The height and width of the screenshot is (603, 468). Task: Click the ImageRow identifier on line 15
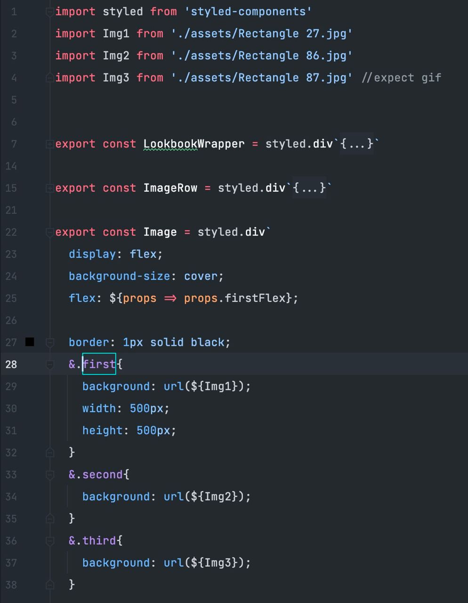pos(170,188)
